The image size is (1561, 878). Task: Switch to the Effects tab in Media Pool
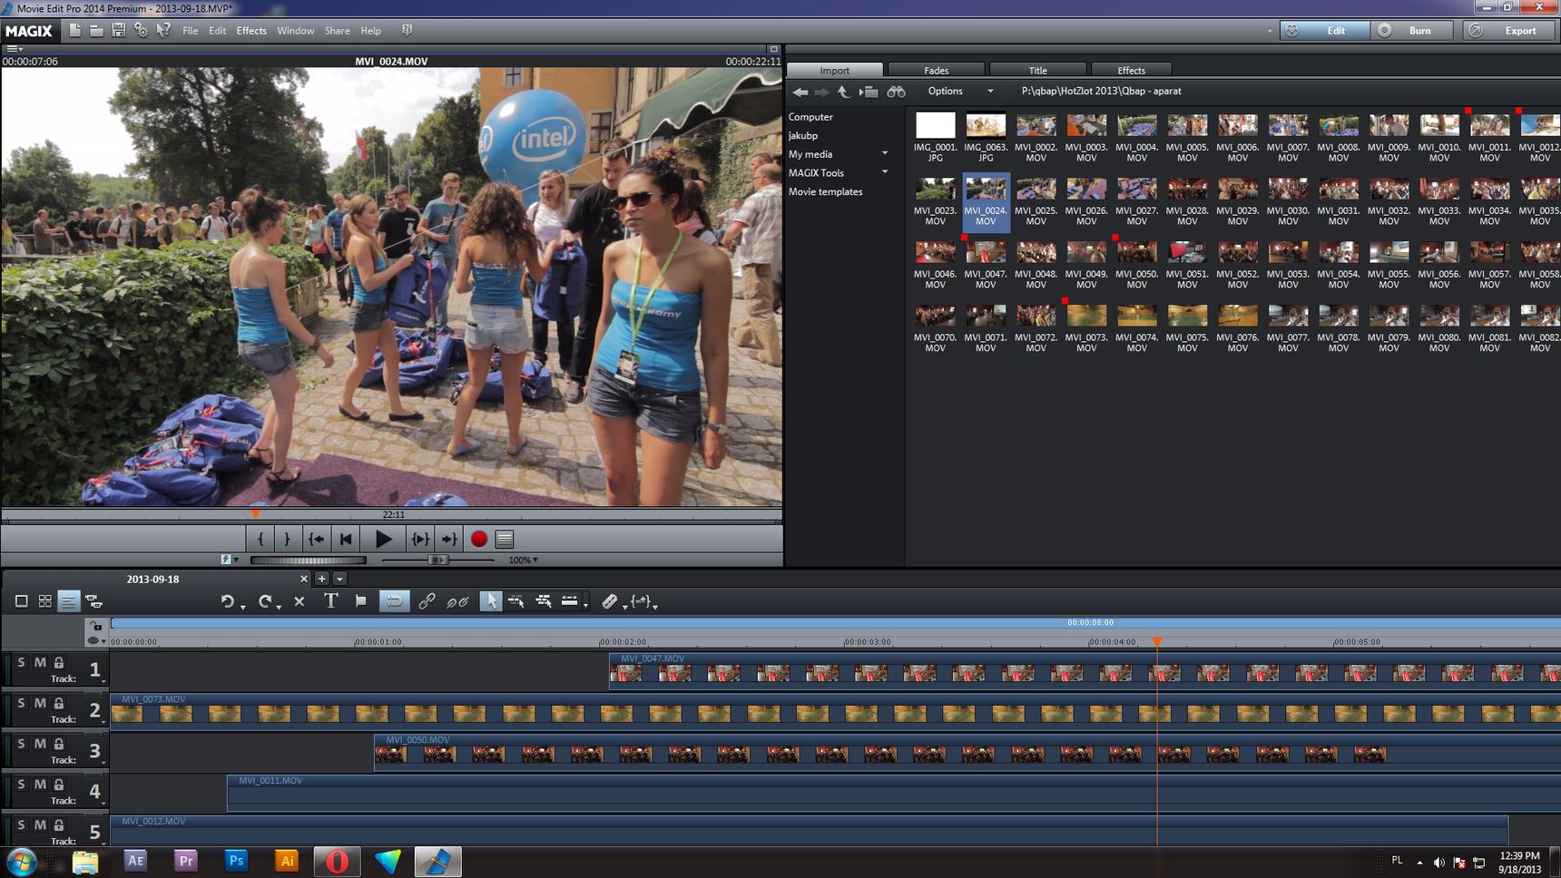pos(1131,70)
